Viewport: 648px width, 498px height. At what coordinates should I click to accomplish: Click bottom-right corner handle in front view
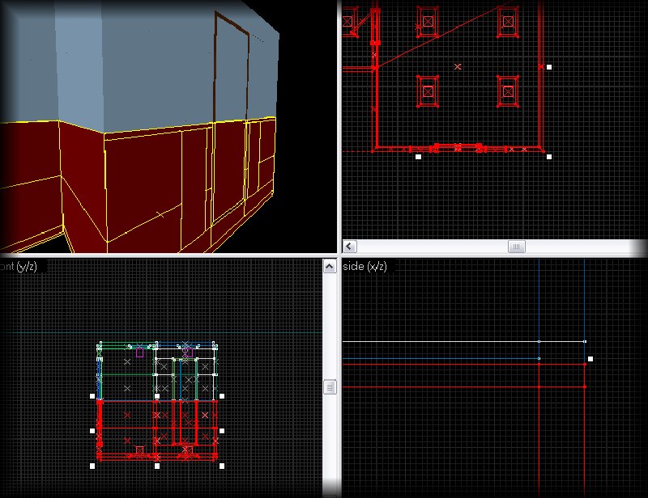tap(222, 466)
